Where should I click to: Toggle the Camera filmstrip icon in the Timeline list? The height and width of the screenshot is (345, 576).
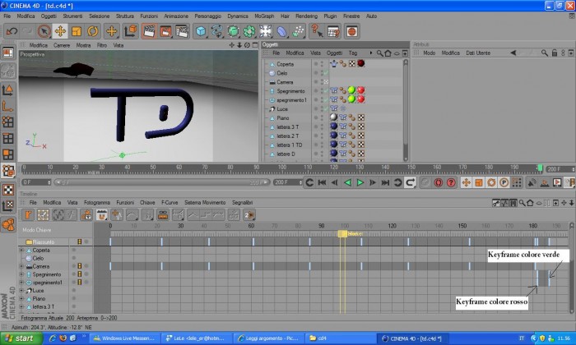79,266
